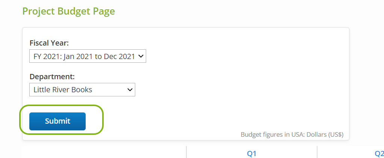The width and height of the screenshot is (384, 158).
Task: Click the "FY 2021: Jan 2021 to Dec 2021" value
Action: pos(84,56)
